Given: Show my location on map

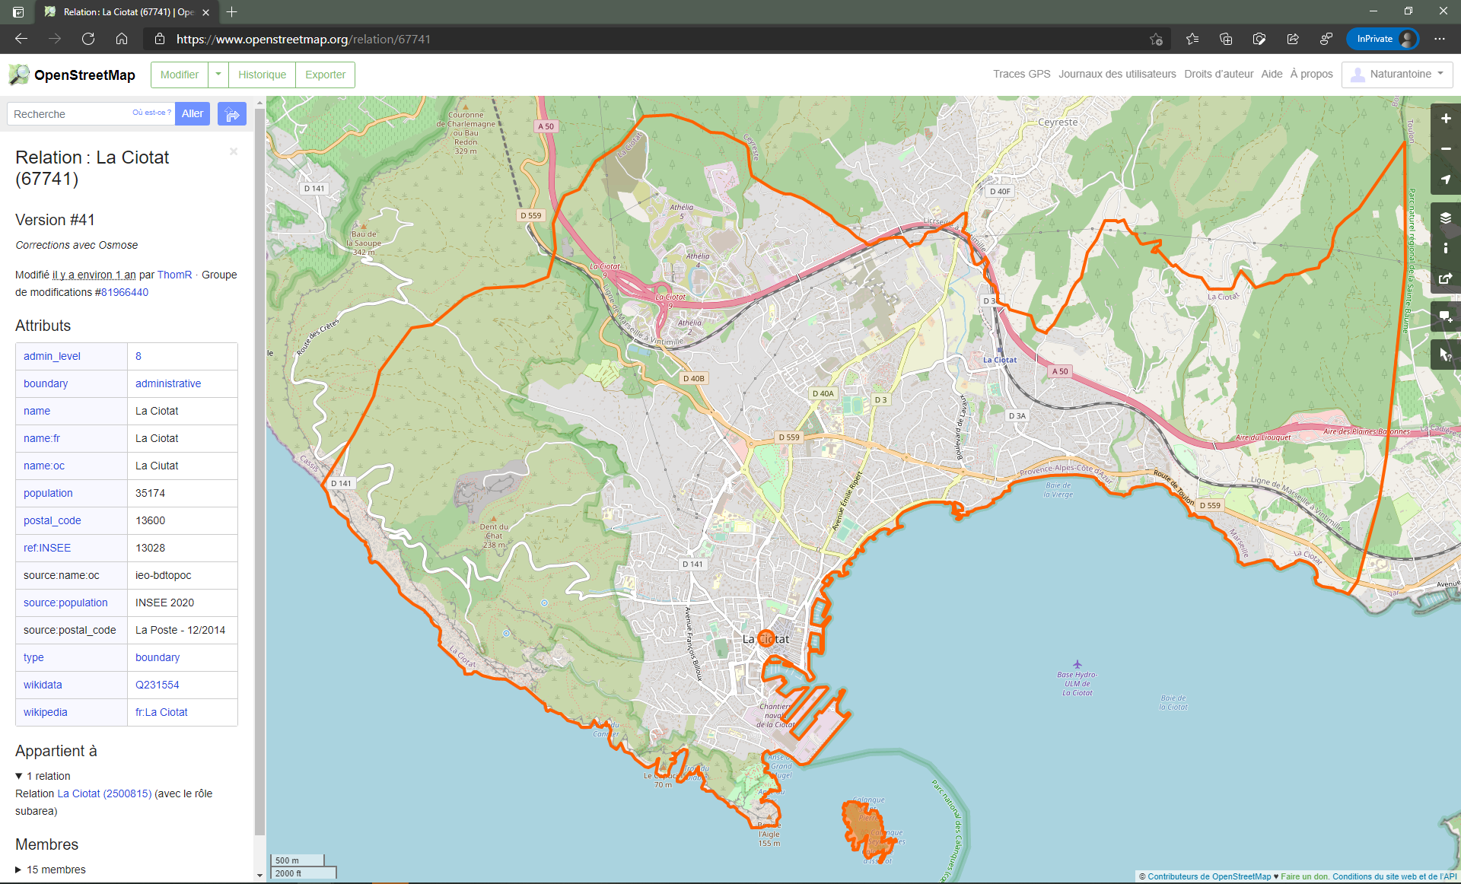Looking at the screenshot, I should click(1445, 180).
